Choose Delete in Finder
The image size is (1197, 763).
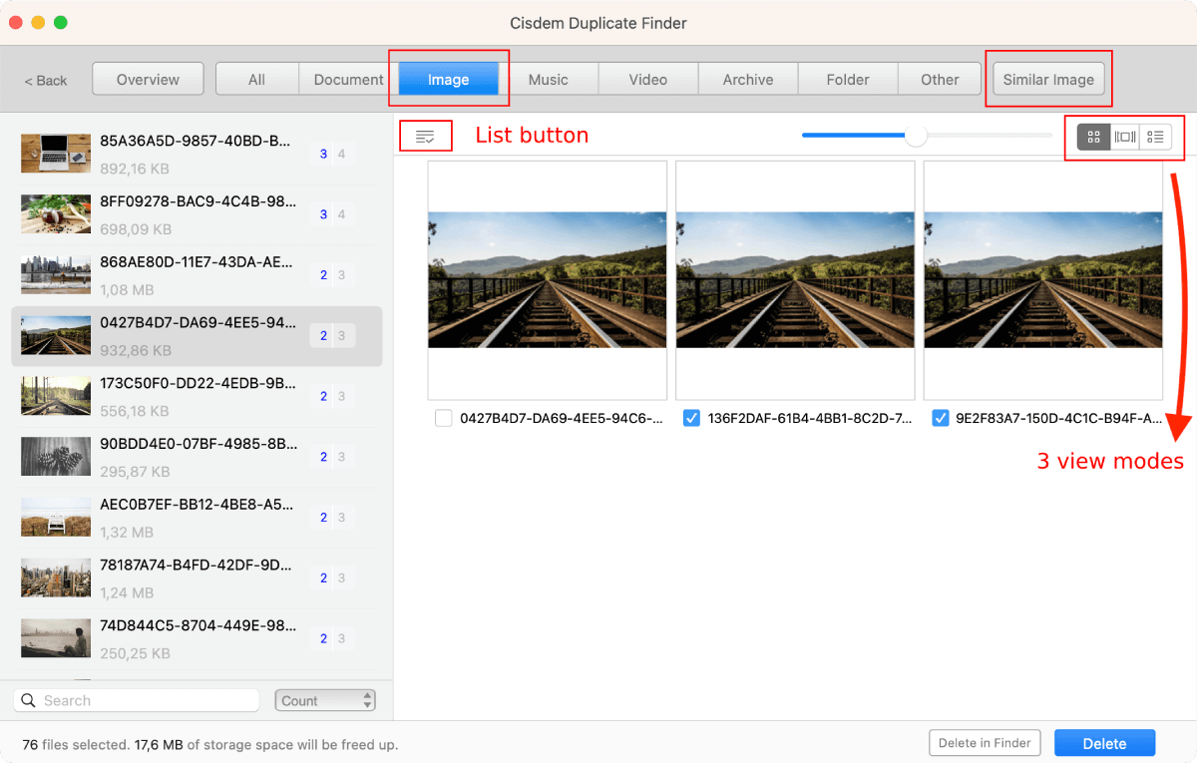coord(985,743)
